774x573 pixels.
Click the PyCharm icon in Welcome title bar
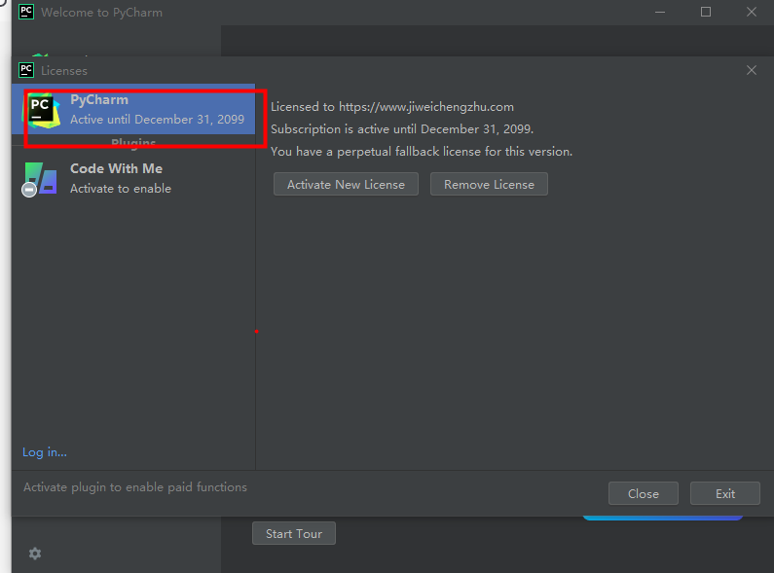click(26, 13)
